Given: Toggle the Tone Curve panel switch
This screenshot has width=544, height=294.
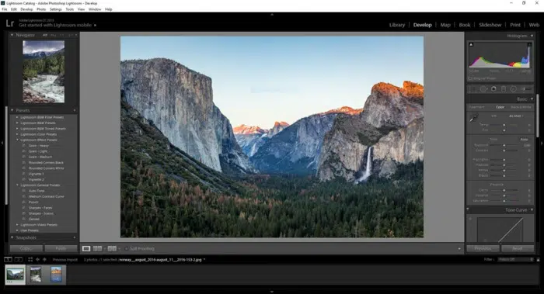Looking at the screenshot, I should (x=468, y=209).
